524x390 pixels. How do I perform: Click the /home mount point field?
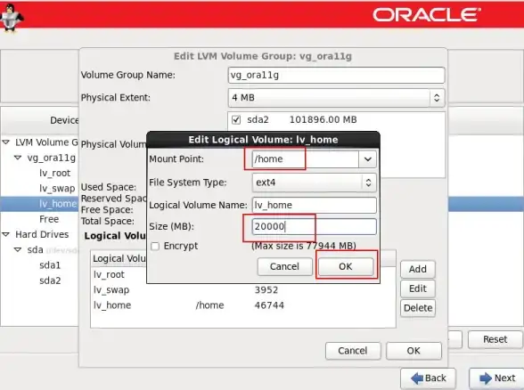(x=306, y=159)
